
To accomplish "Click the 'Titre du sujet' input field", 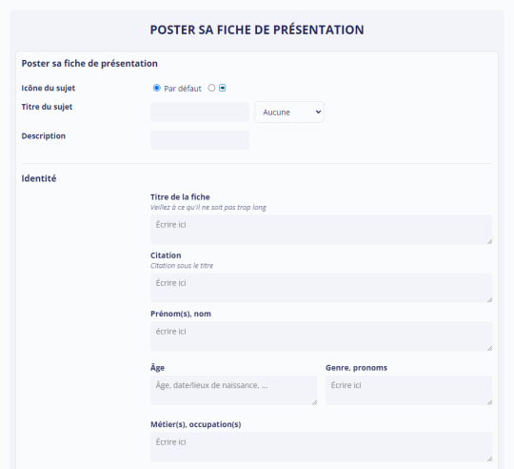I will [x=200, y=112].
